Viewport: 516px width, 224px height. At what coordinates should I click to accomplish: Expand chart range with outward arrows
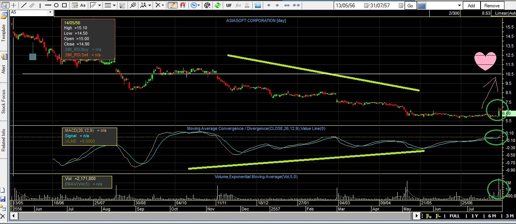point(287,5)
